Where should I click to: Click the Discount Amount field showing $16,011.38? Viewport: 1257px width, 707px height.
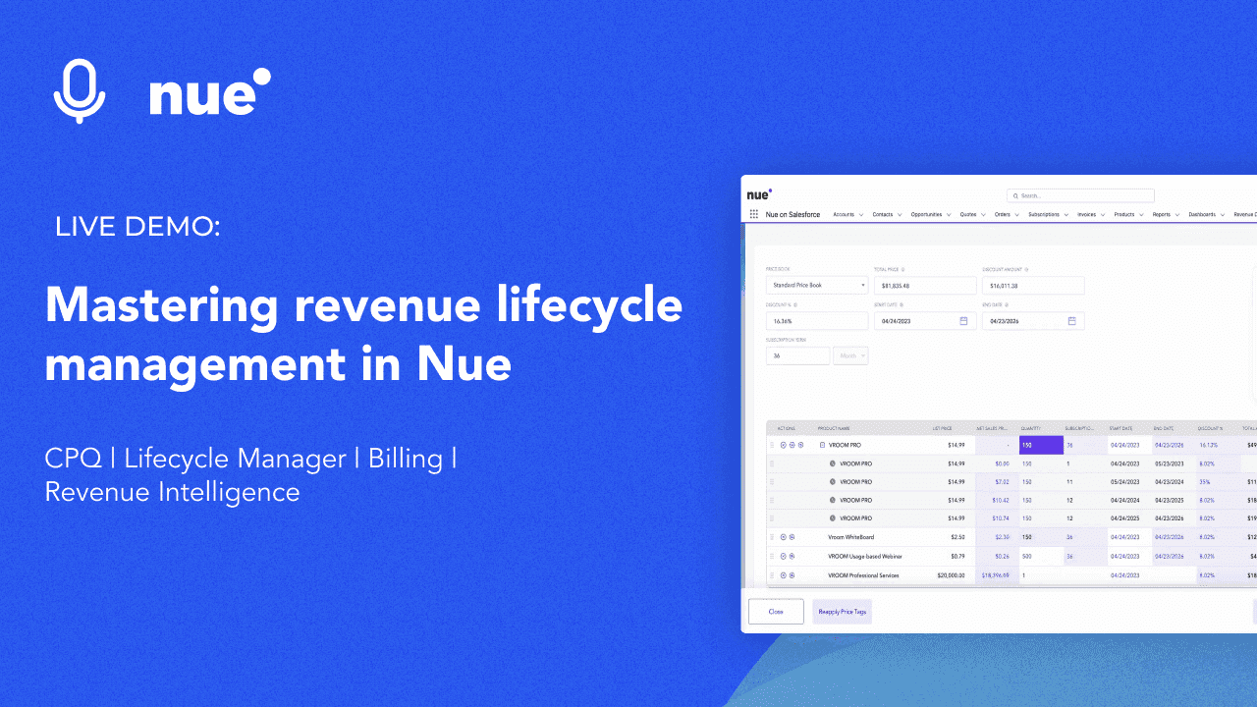(1033, 285)
